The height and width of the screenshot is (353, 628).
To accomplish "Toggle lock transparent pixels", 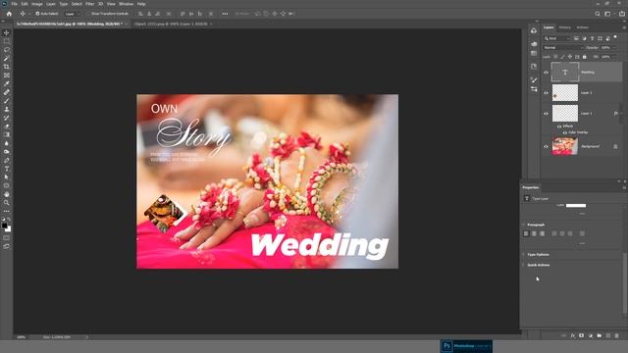I will [x=555, y=57].
